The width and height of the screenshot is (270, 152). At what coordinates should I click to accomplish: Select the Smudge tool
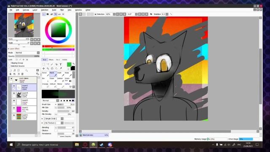coord(46,85)
